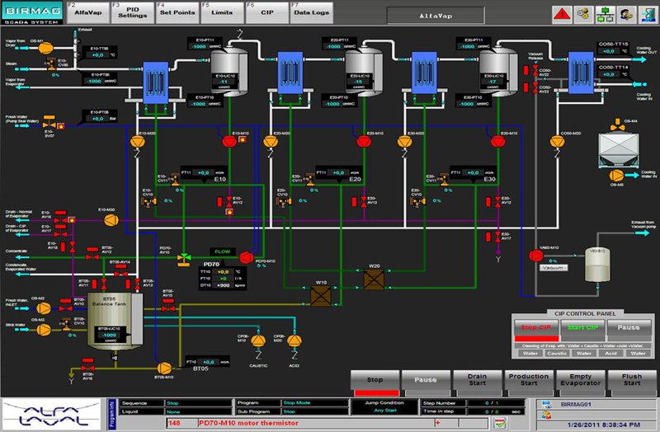Open the E10-CV05 steam control valve
This screenshot has height=432, width=660.
click(x=51, y=63)
